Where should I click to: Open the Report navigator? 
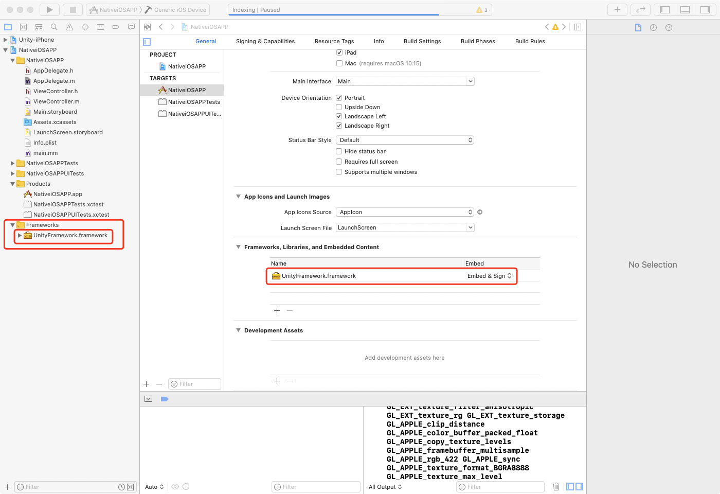[x=131, y=27]
